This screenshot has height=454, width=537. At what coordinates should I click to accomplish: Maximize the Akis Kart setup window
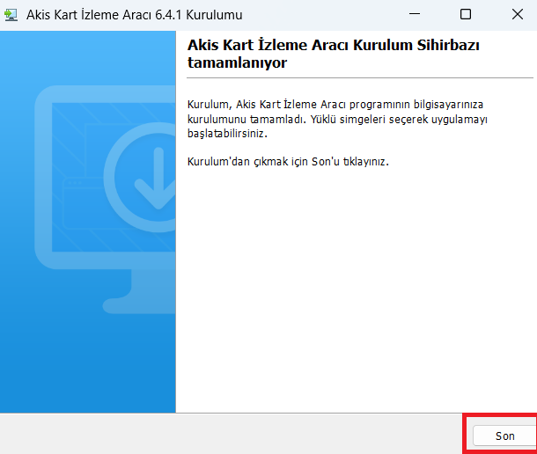pyautogui.click(x=466, y=14)
